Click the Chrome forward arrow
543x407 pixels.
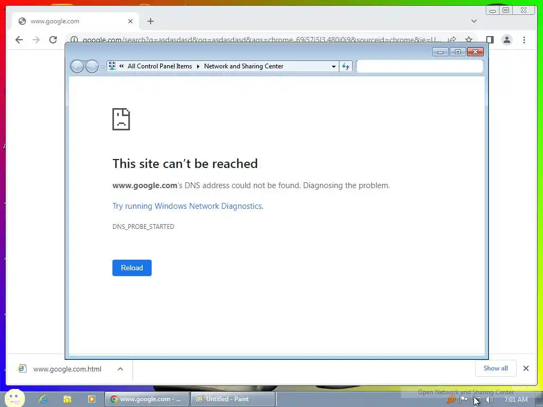36,40
